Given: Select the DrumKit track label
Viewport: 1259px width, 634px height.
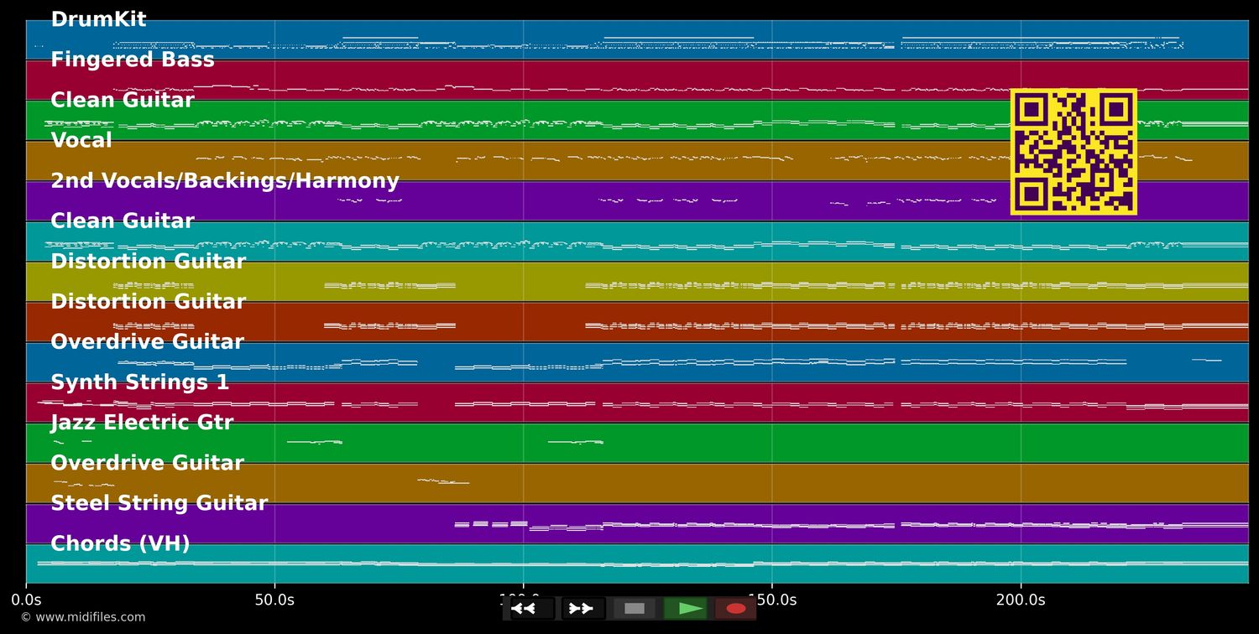Looking at the screenshot, I should click(x=98, y=19).
